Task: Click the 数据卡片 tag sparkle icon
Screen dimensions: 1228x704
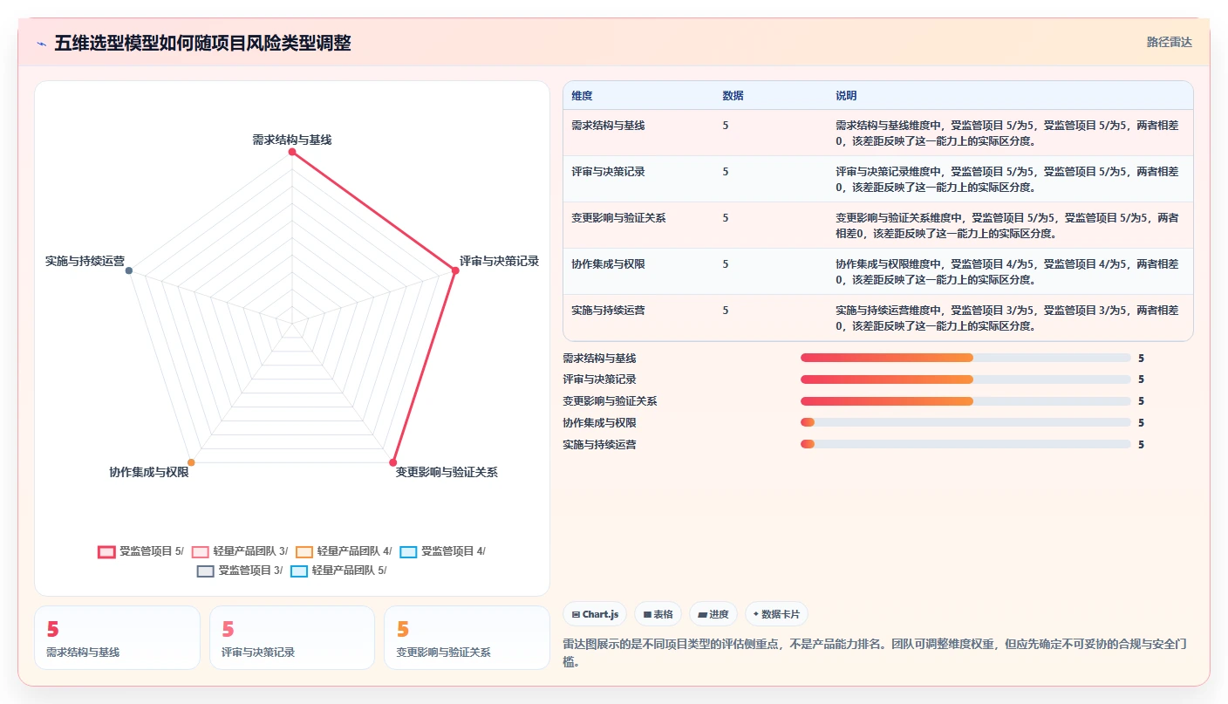Action: [756, 614]
